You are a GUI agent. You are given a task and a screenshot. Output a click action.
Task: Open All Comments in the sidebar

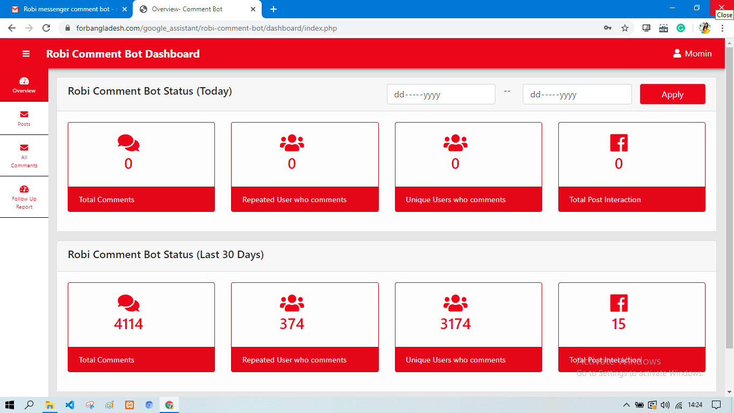[24, 155]
